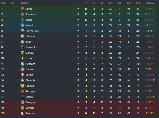Sort by the EQUIPE column header
The height and width of the screenshot is (118, 159).
pyautogui.click(x=24, y=3)
